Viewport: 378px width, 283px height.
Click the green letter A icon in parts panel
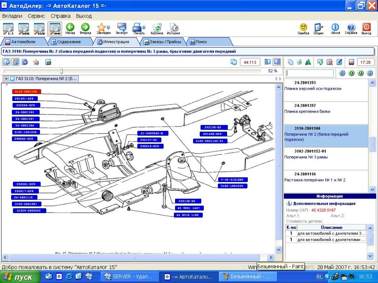(x=308, y=62)
